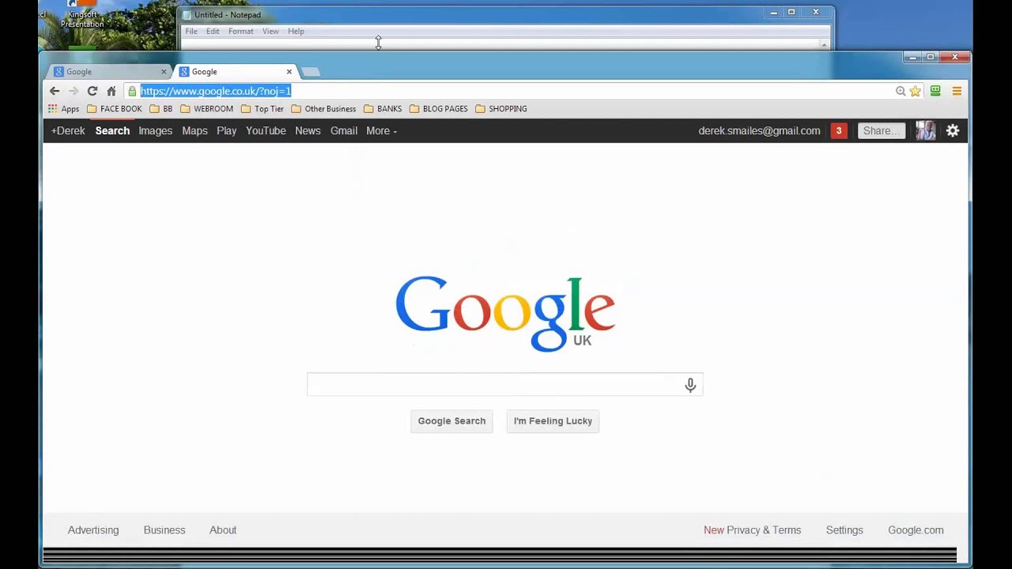Click the green extension icon beside the star
The width and height of the screenshot is (1012, 569).
point(935,91)
